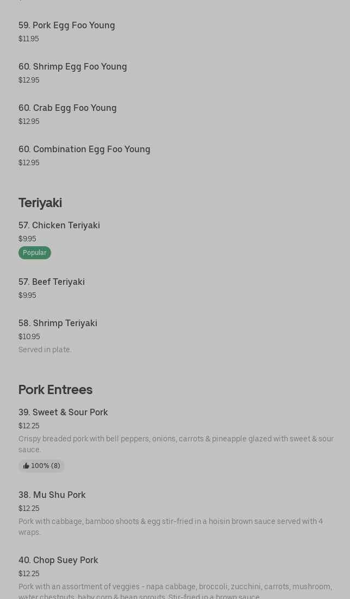Open 57. Beef Teriyaki item
350x599 pixels.
(x=52, y=282)
